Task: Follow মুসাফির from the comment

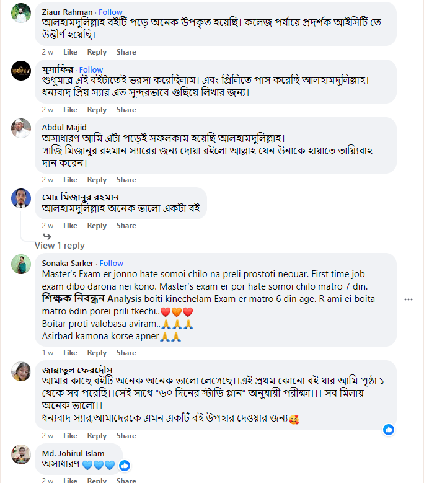Action: point(91,69)
